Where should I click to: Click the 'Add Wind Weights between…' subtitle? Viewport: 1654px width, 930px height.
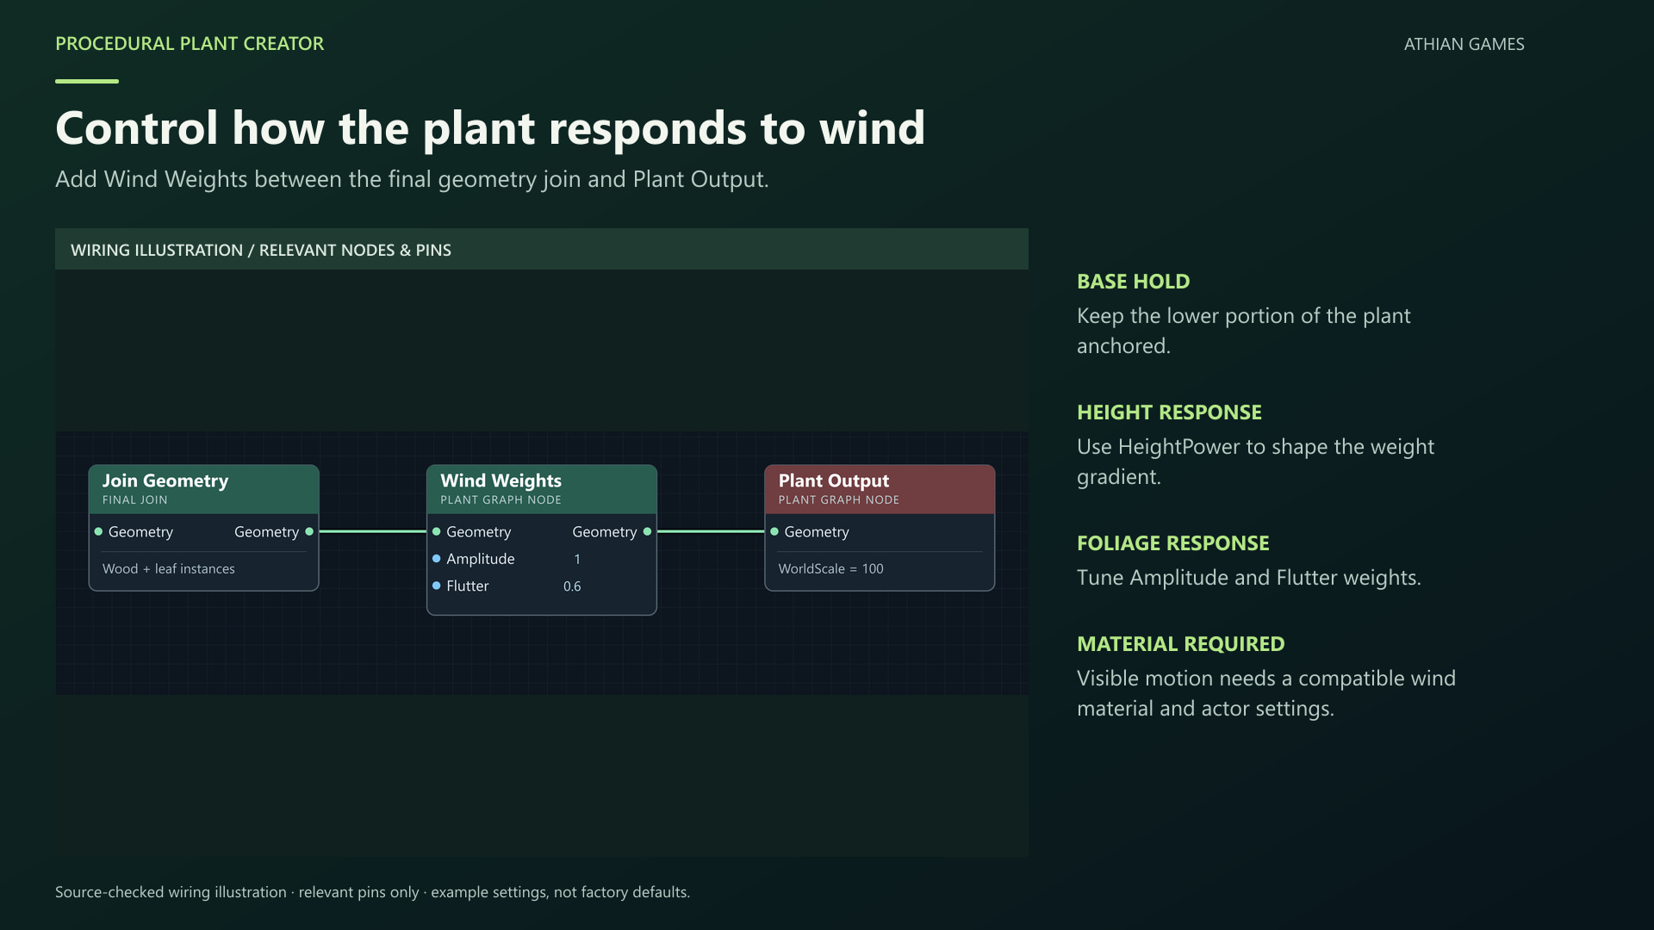pyautogui.click(x=412, y=179)
